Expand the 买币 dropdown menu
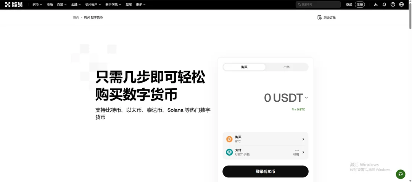Image resolution: width=412 pixels, height=182 pixels. point(37,5)
